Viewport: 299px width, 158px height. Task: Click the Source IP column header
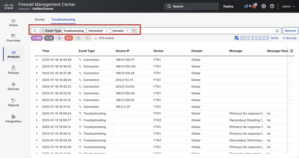(122, 51)
